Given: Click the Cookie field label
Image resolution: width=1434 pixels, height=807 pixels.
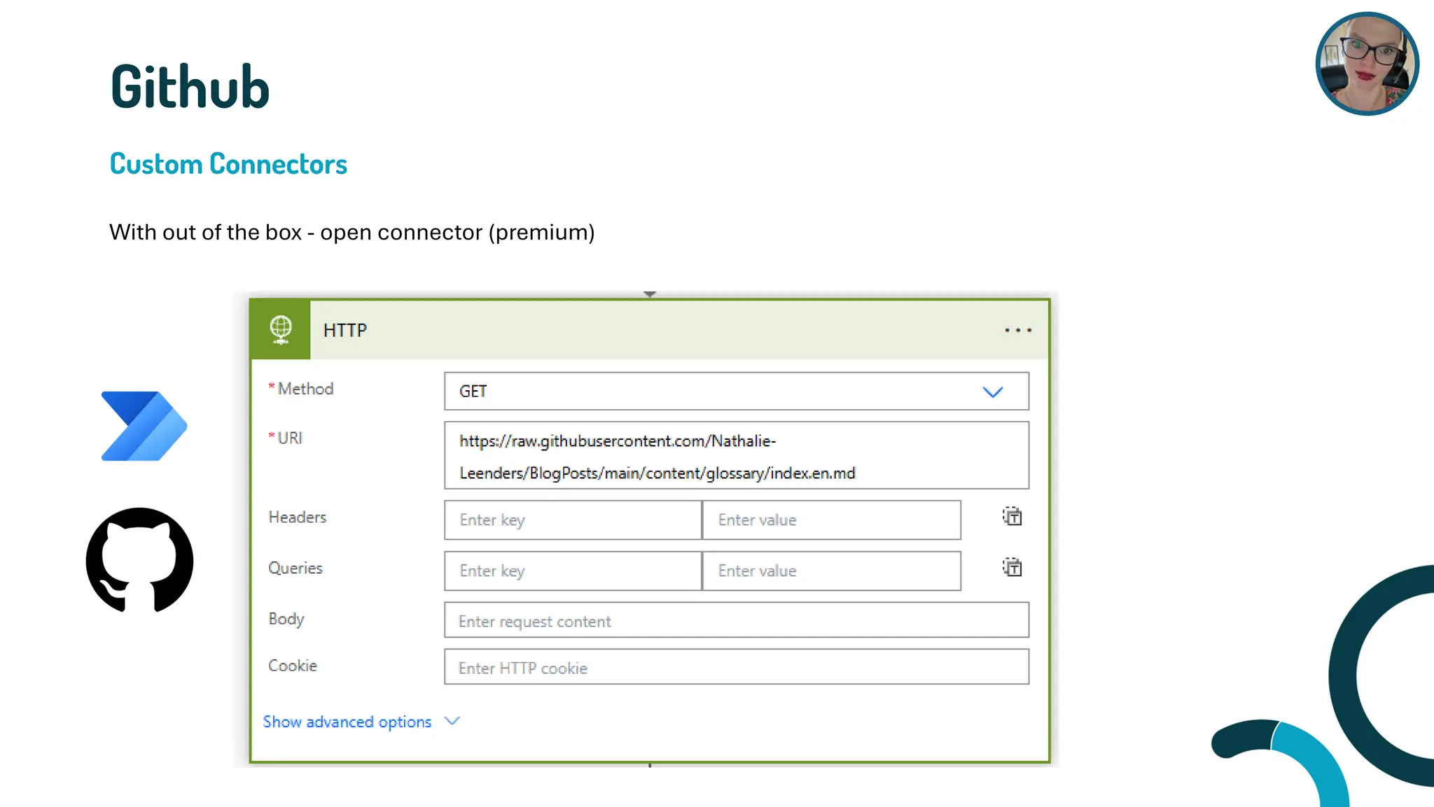Looking at the screenshot, I should click(293, 665).
